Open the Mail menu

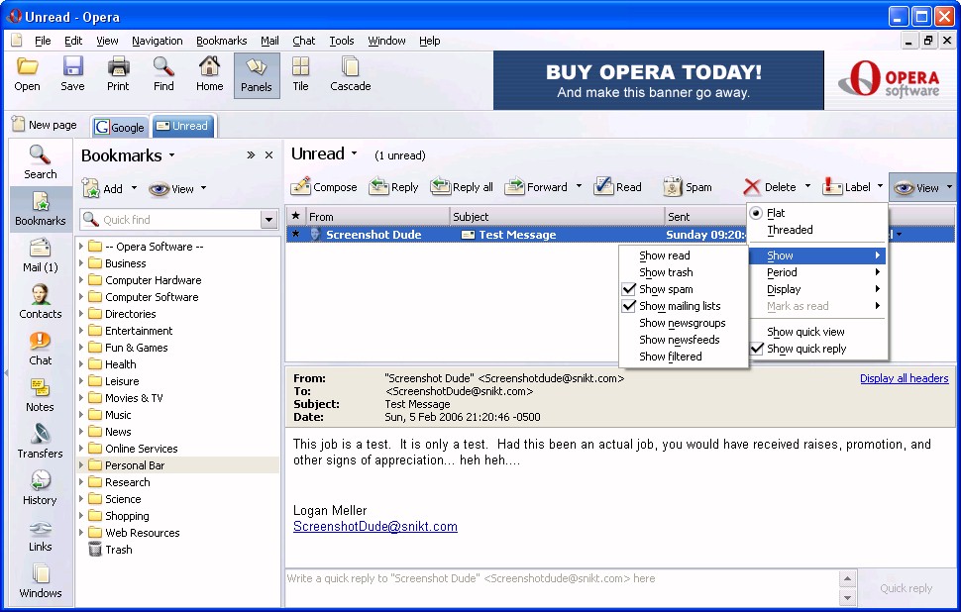(269, 41)
